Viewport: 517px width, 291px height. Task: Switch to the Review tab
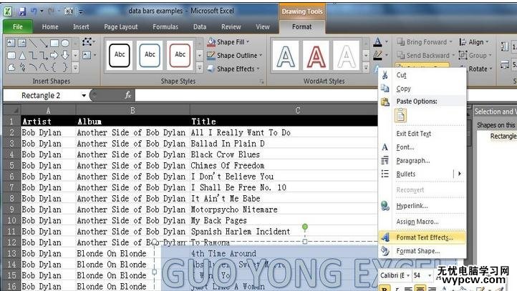[231, 27]
